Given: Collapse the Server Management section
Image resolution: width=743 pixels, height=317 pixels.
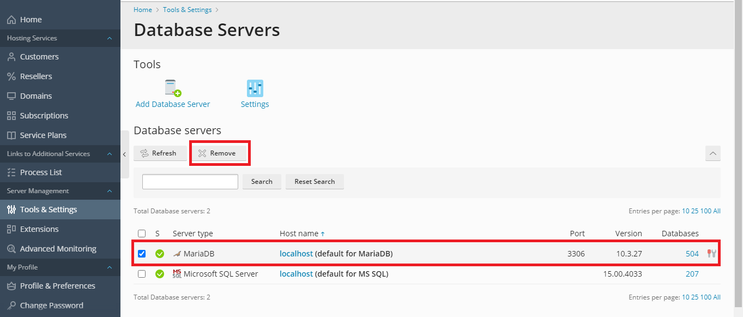Looking at the screenshot, I should point(110,191).
